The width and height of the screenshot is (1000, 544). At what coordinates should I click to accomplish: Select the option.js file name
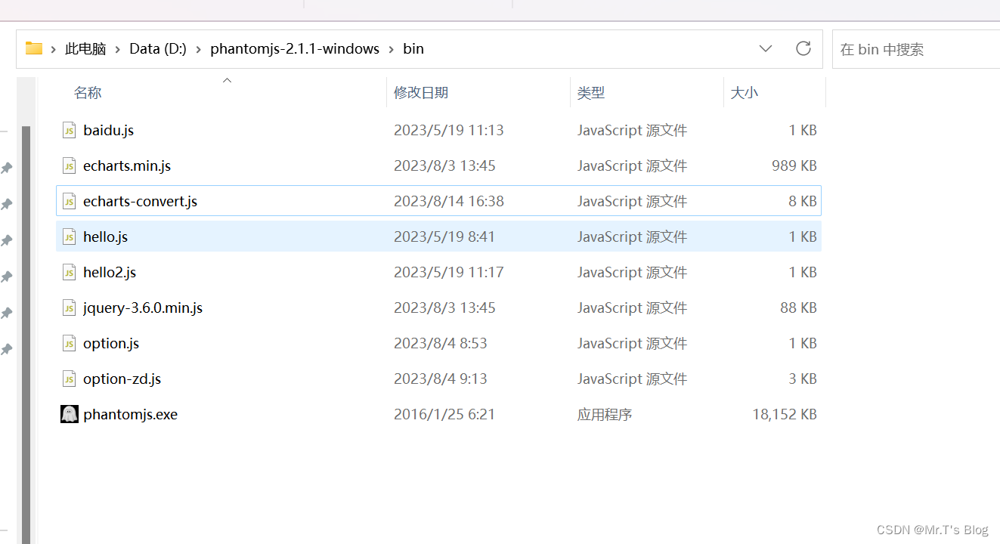[111, 343]
